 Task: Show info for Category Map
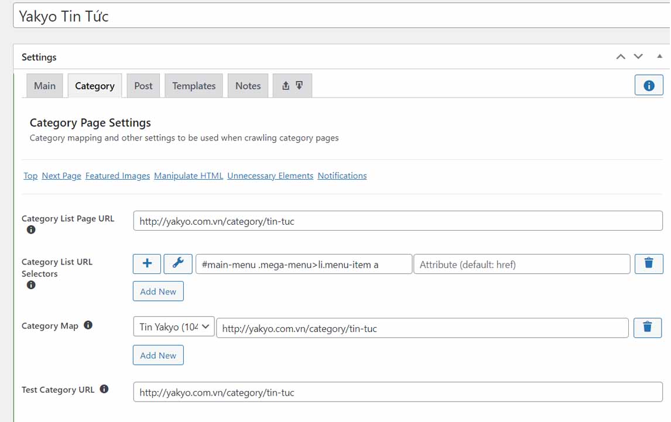click(x=88, y=325)
